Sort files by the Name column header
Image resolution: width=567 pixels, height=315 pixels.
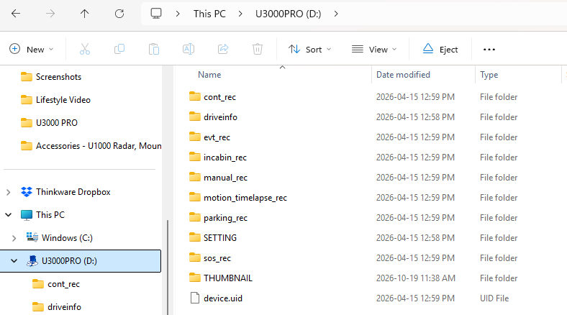pyautogui.click(x=209, y=75)
